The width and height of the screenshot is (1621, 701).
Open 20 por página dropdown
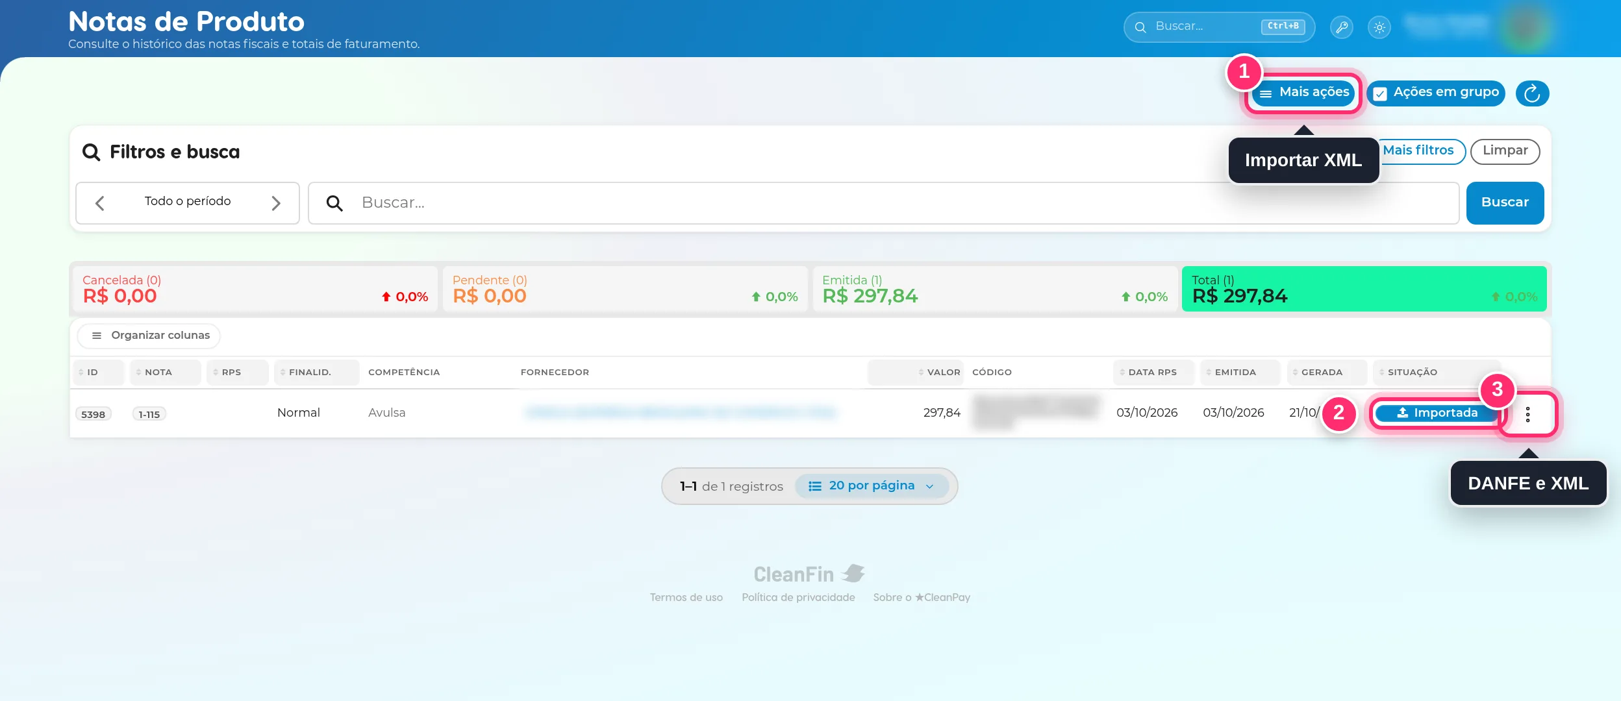[872, 486]
